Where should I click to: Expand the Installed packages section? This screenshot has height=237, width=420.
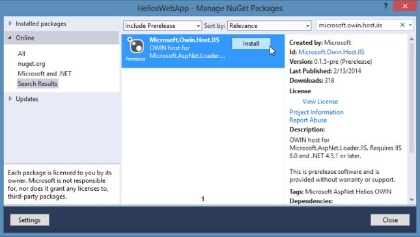(x=10, y=23)
